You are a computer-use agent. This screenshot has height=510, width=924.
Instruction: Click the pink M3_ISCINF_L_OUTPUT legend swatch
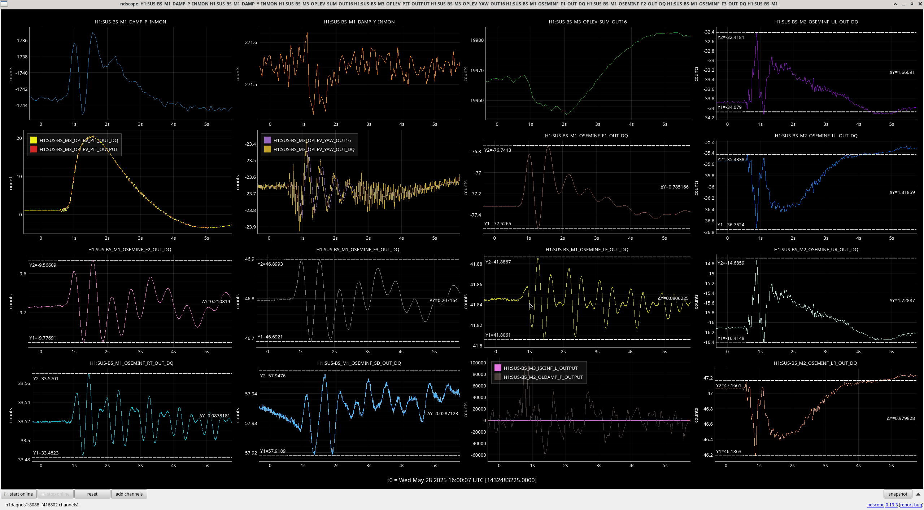tap(498, 368)
